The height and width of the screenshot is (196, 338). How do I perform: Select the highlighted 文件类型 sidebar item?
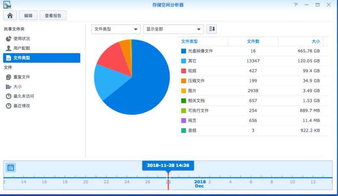[x=41, y=58]
